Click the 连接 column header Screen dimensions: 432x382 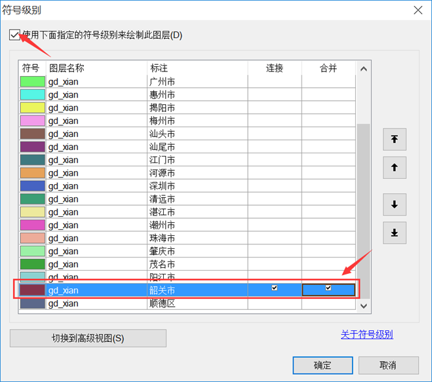(x=275, y=67)
